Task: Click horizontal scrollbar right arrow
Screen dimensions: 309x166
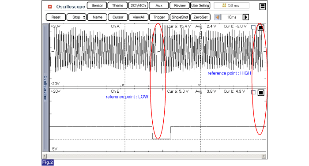Action: pyautogui.click(x=264, y=156)
